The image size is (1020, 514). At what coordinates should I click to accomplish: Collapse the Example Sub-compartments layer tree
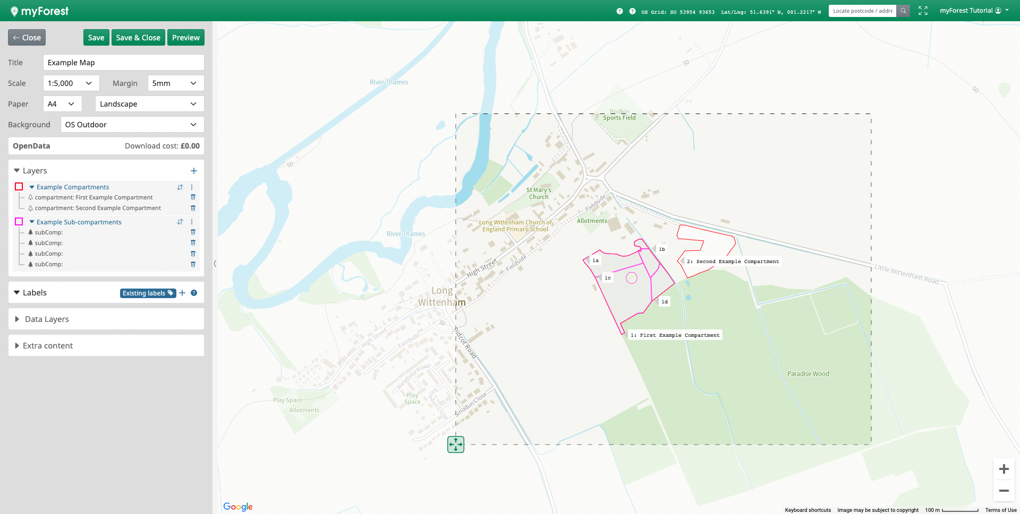coord(32,222)
